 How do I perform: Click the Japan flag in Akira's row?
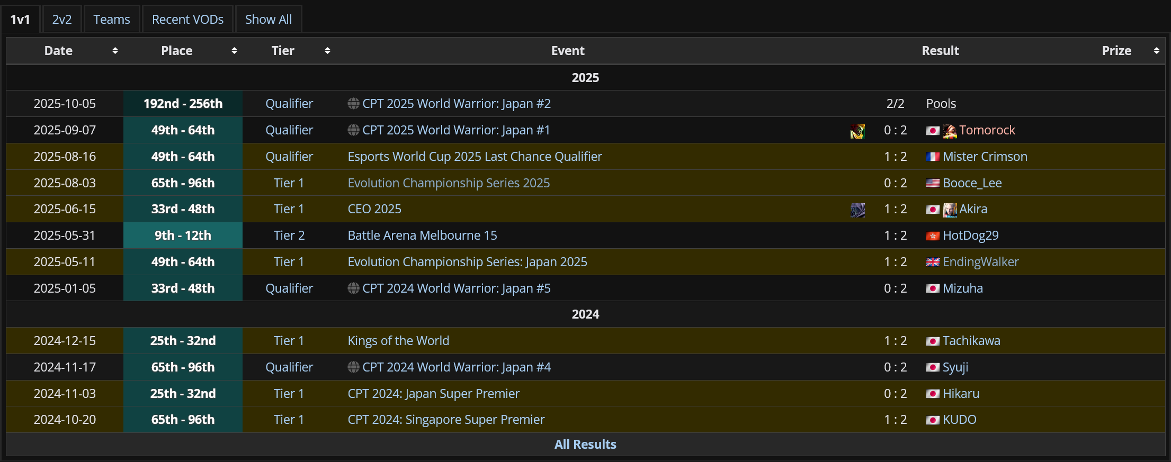tap(933, 210)
